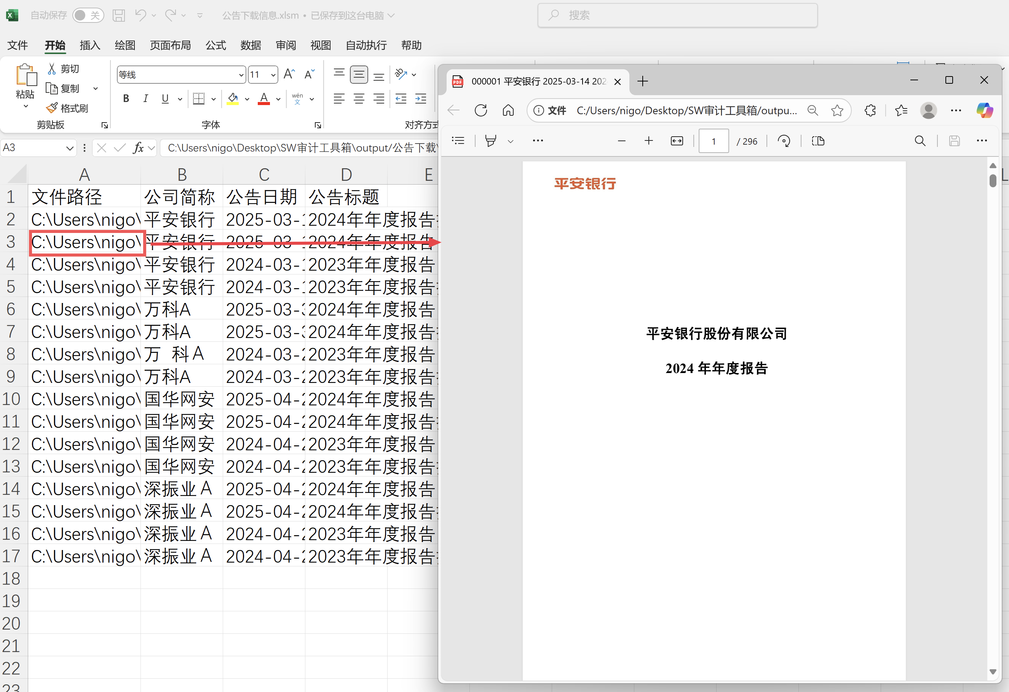Toggle italic formatting
The width and height of the screenshot is (1009, 692).
click(x=145, y=99)
